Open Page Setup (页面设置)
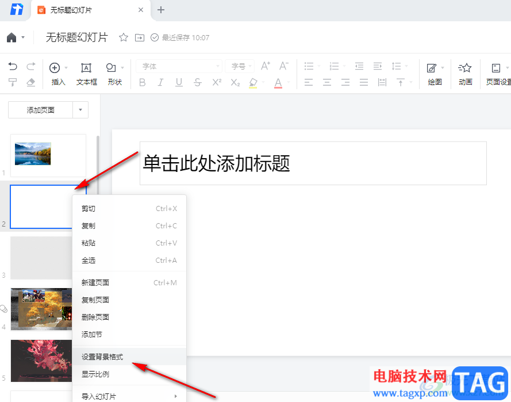This screenshot has width=511, height=402. [498, 74]
